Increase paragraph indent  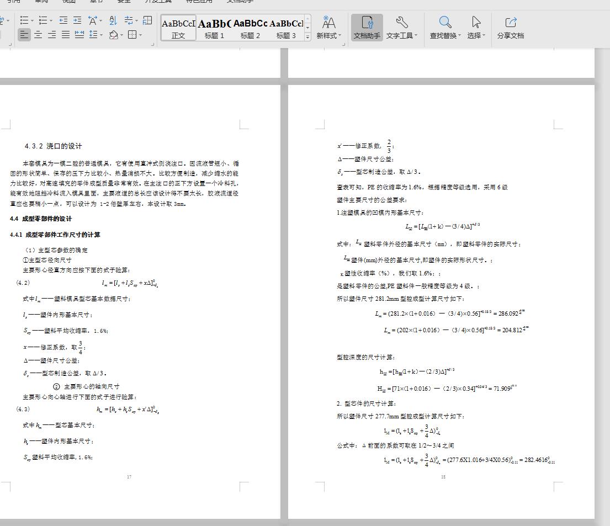point(77,20)
